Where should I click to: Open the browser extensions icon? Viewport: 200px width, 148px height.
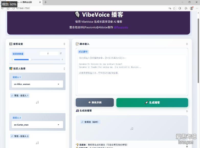180,8
